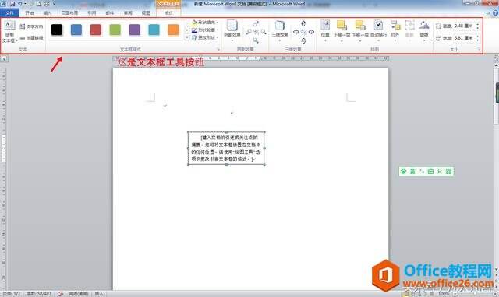The width and height of the screenshot is (499, 297).
Task: Toggle 3-D effect on/off center icon
Action: 303,32
